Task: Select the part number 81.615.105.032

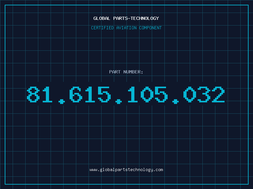Action: pyautogui.click(x=126, y=95)
